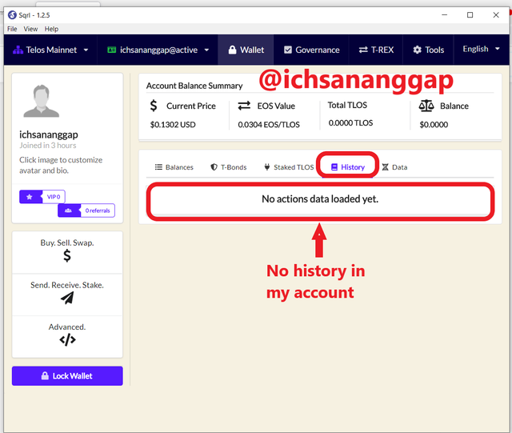This screenshot has height=433, width=512.
Task: Click the History book icon
Action: (x=334, y=167)
